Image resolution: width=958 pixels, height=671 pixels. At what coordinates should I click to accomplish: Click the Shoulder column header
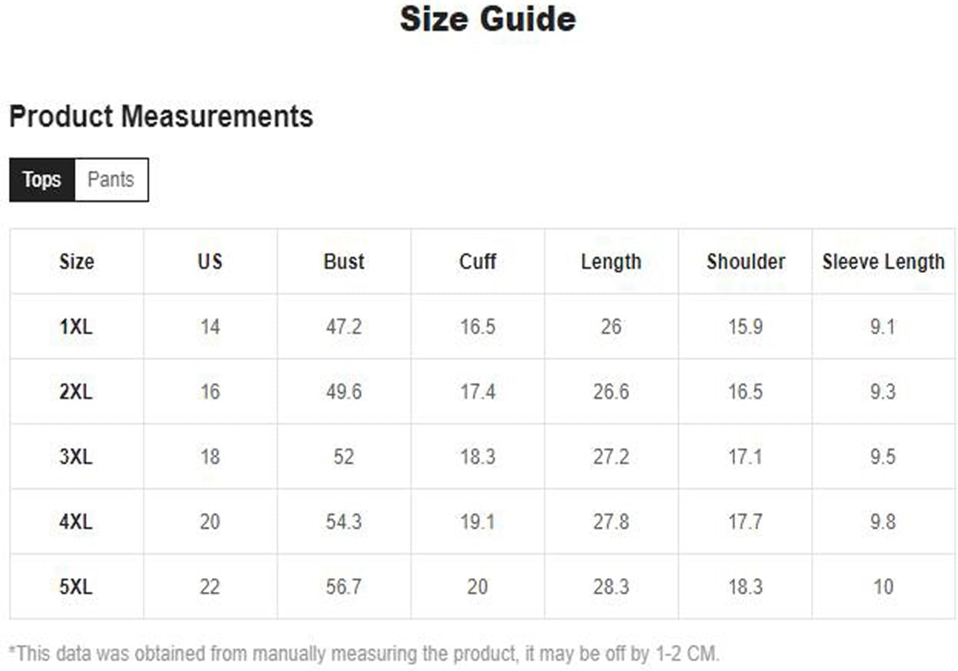[x=745, y=261]
